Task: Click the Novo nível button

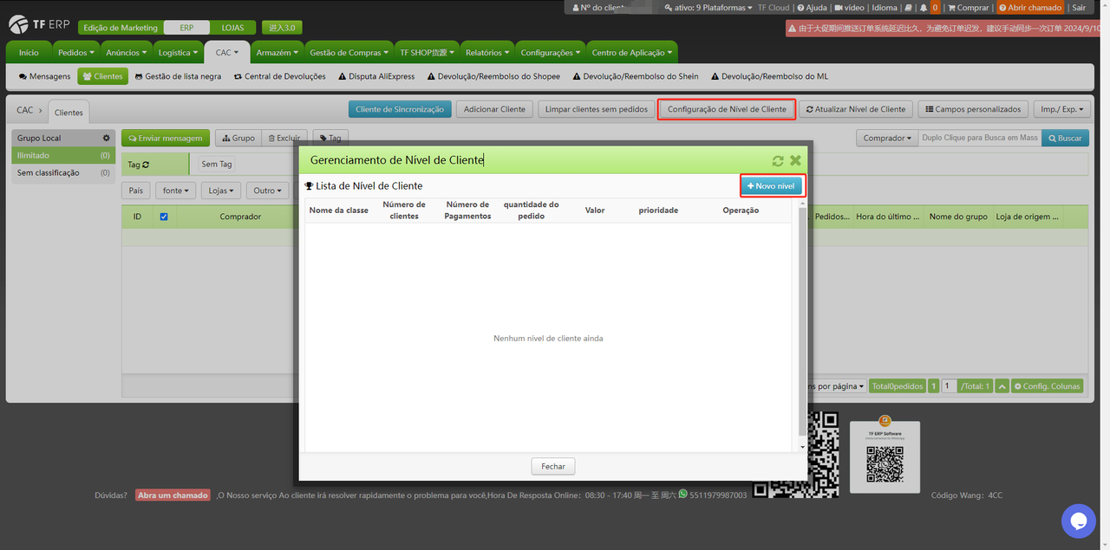Action: [x=772, y=184]
